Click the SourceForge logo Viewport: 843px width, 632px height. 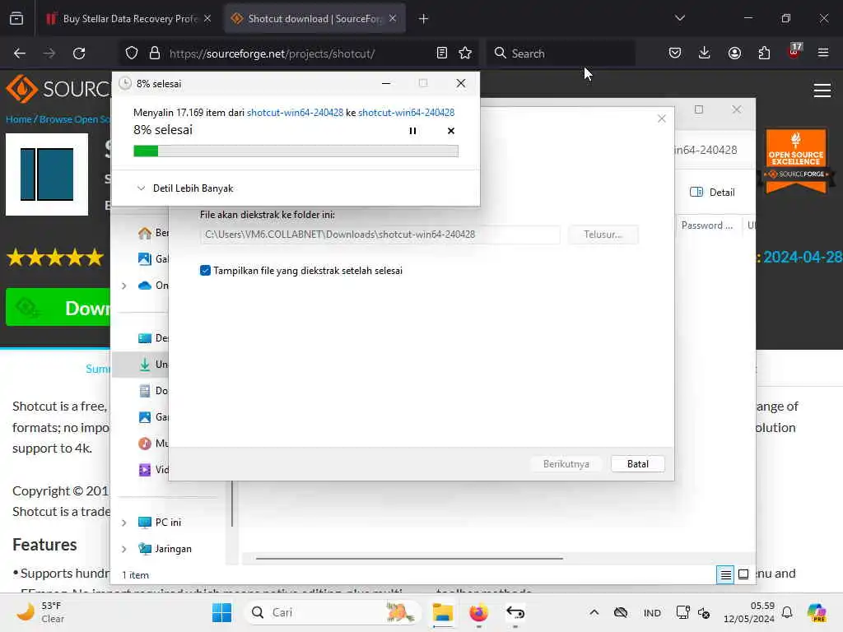point(58,89)
